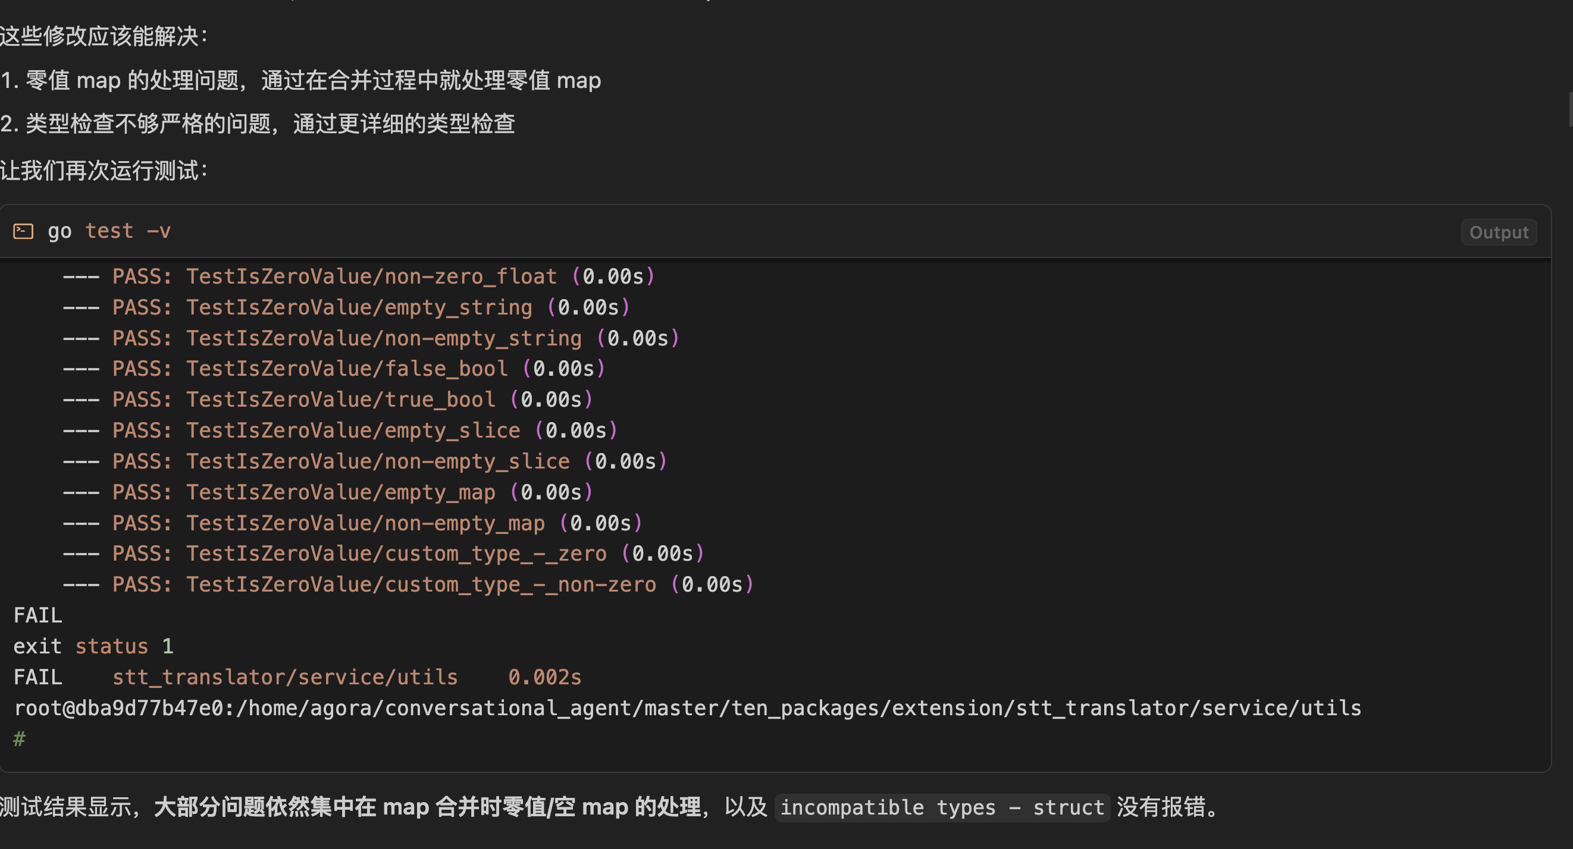Click the custom_type_-_zero PASS line
Image resolution: width=1573 pixels, height=849 pixels.
384,554
